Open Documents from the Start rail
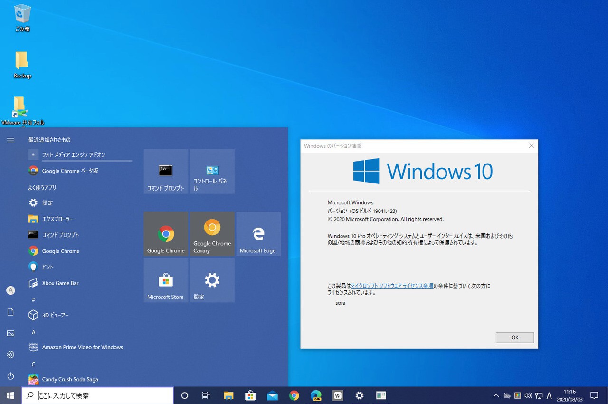 (10, 312)
